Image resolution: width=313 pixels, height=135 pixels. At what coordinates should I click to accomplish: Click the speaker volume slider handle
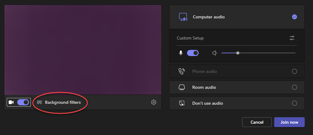click(x=238, y=53)
